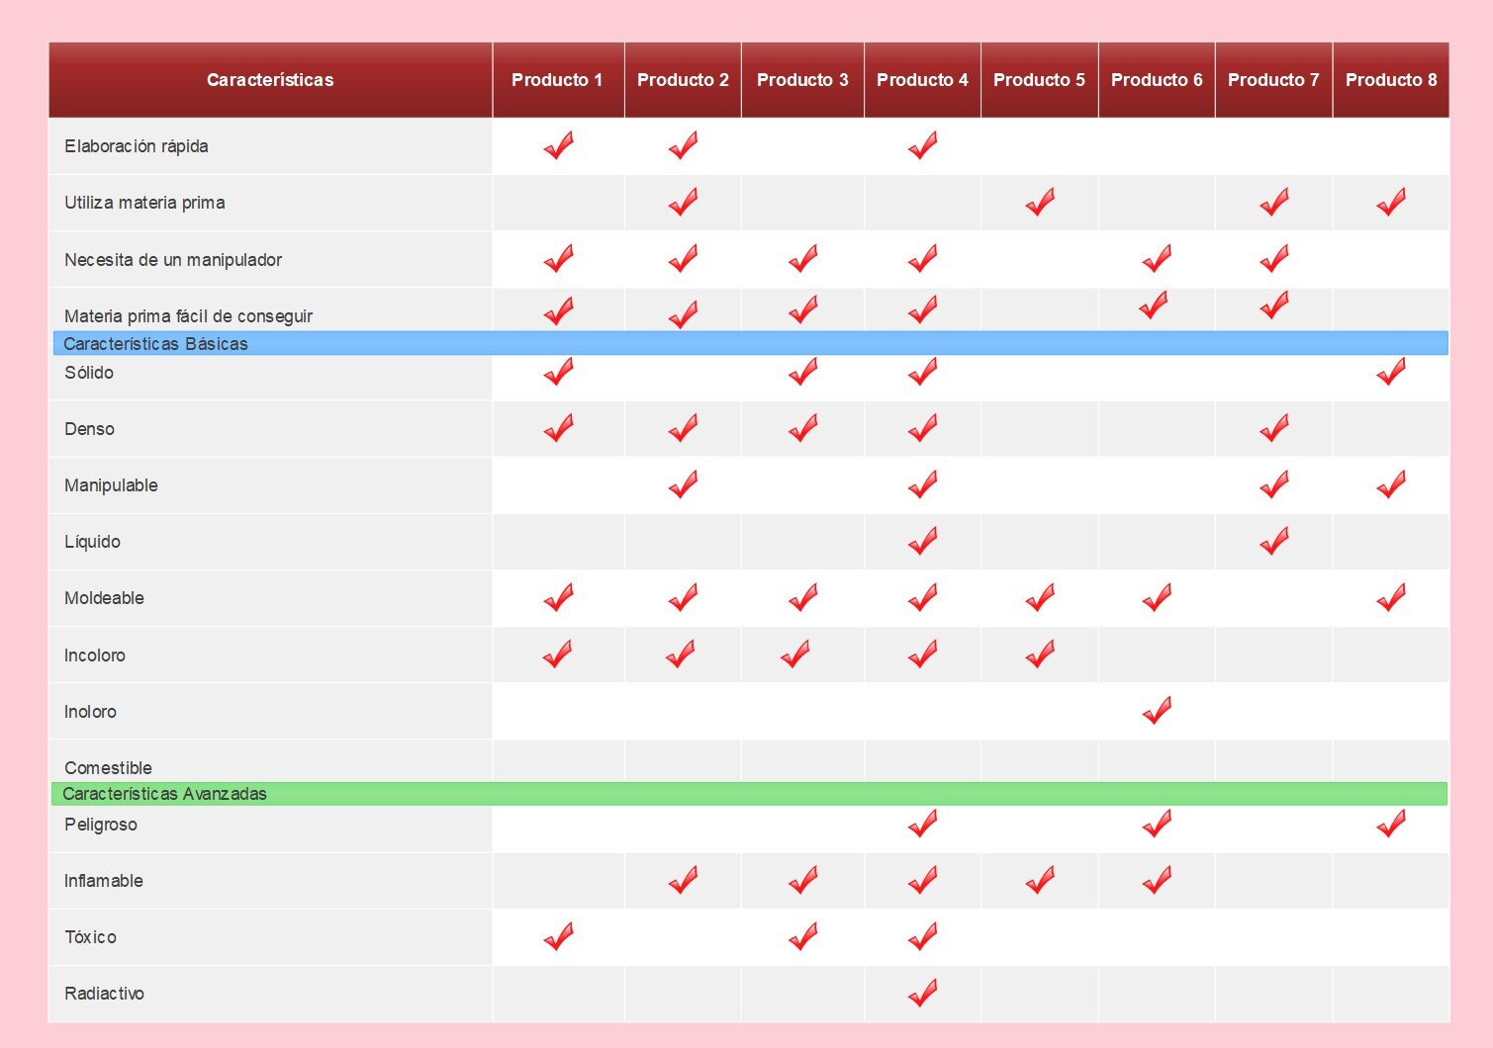This screenshot has height=1048, width=1493.
Task: Click the Peligroso checkmark under Producto 8
Action: pyautogui.click(x=1391, y=824)
